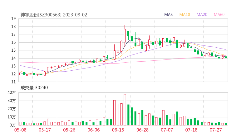Click the 40万 volume axis label

(12, 92)
